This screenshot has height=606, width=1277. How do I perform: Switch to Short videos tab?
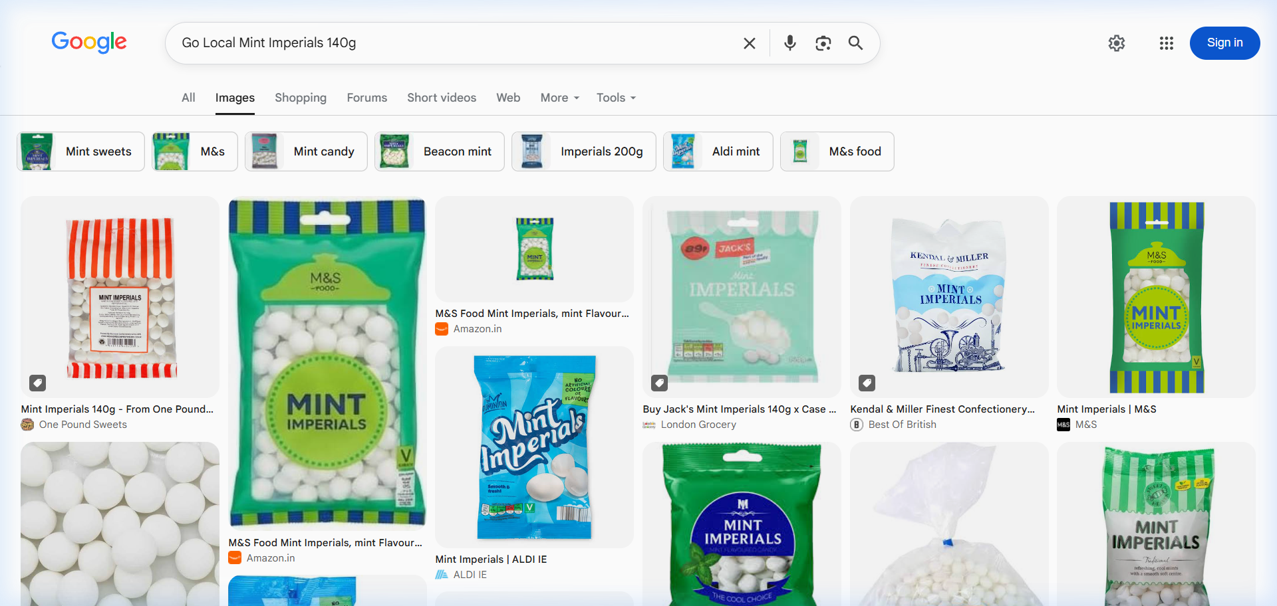(442, 98)
